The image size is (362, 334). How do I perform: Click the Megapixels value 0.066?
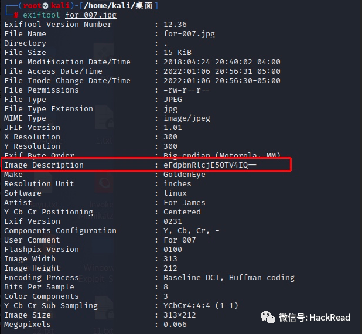click(175, 325)
